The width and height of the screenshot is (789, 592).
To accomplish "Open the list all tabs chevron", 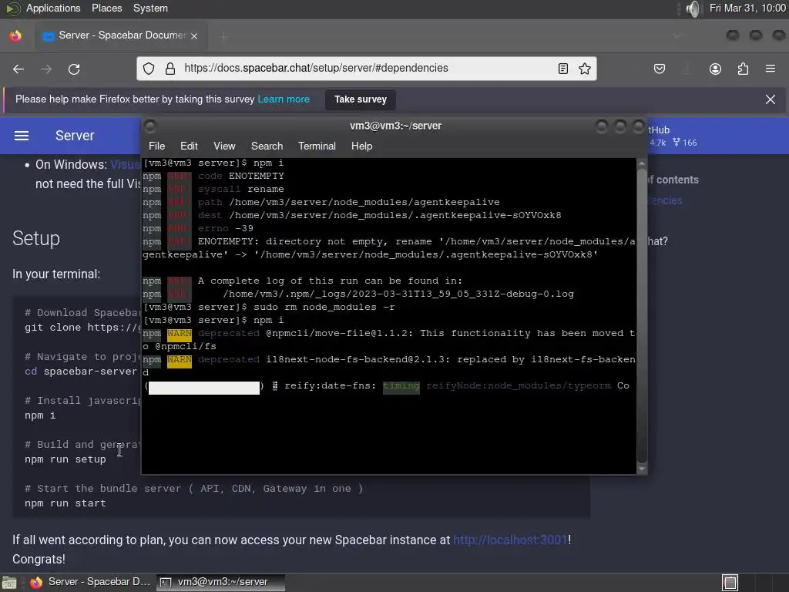I will 677,35.
